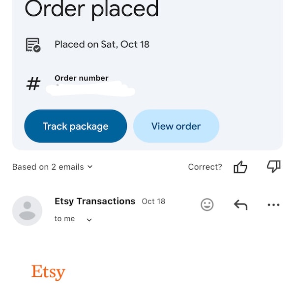Image resolution: width=295 pixels, height=295 pixels.
Task: Click the thumbs down icon
Action: pos(274,166)
